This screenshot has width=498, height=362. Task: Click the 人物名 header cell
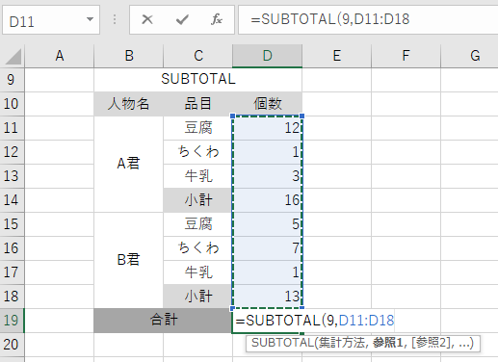(129, 104)
